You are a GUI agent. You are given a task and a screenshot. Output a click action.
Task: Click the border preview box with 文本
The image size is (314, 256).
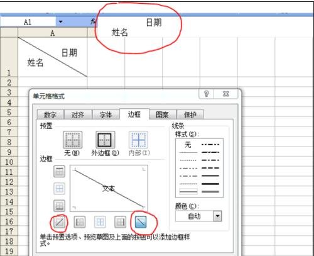[x=109, y=188]
